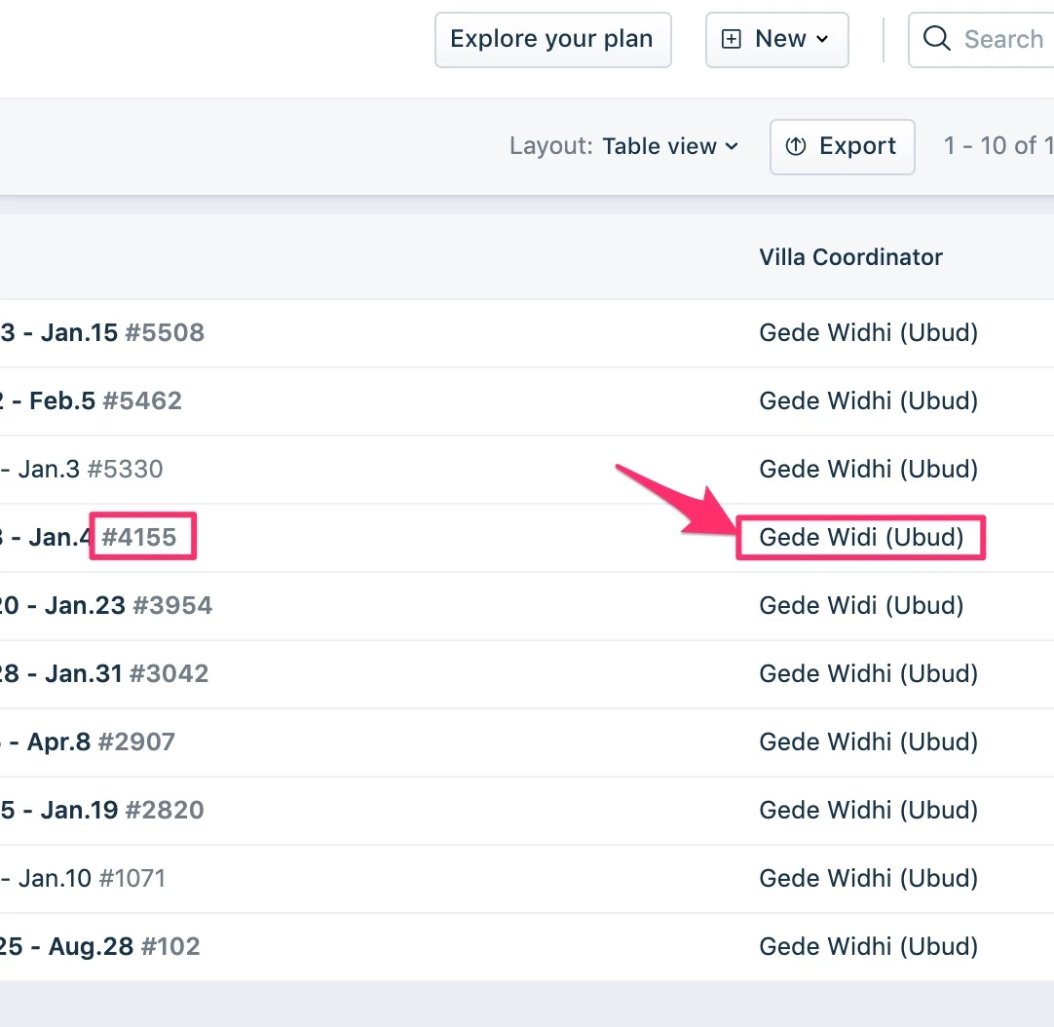This screenshot has height=1027, width=1054.
Task: Open booking record #5462
Action: click(x=142, y=400)
